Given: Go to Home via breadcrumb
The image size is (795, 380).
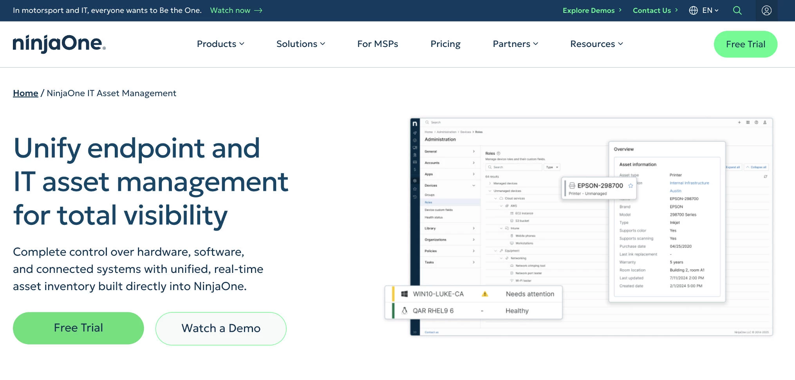Looking at the screenshot, I should tap(25, 93).
